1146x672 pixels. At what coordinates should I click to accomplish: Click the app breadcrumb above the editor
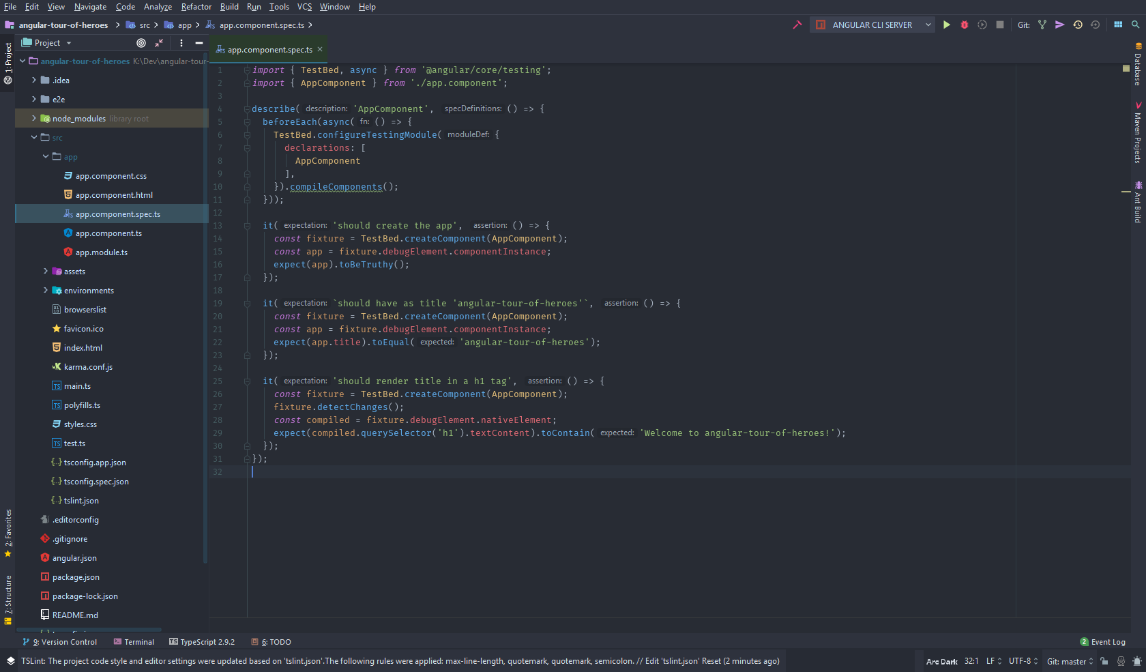(x=183, y=25)
